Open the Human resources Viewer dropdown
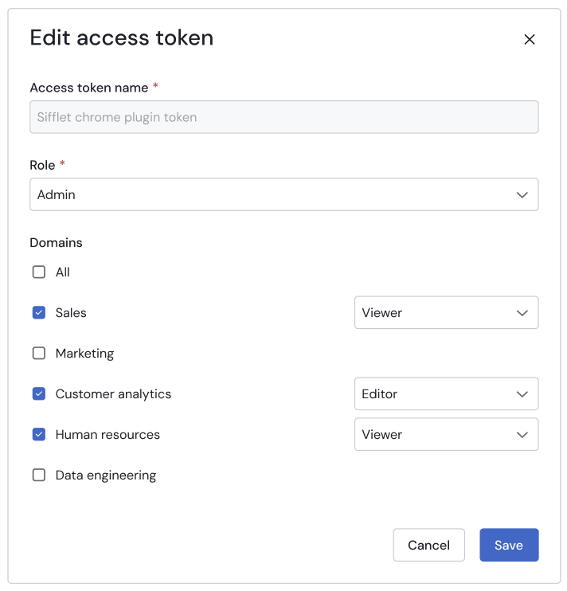The height and width of the screenshot is (591, 567). click(x=446, y=435)
